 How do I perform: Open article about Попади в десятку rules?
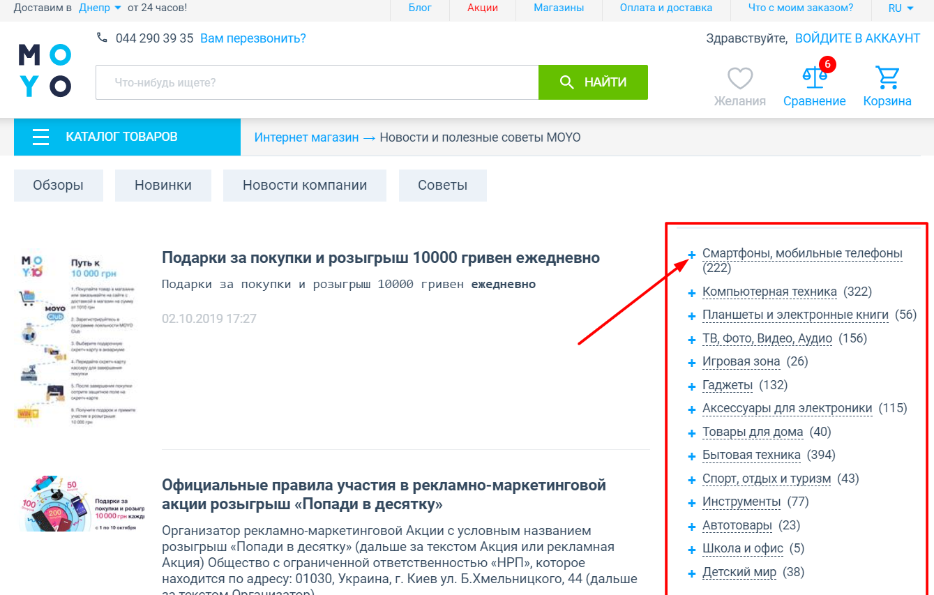384,494
